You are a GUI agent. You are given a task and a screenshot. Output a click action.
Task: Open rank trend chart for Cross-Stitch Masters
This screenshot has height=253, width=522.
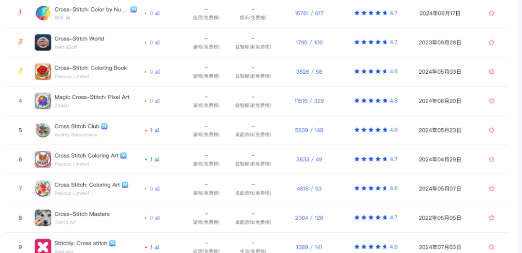[x=157, y=218]
